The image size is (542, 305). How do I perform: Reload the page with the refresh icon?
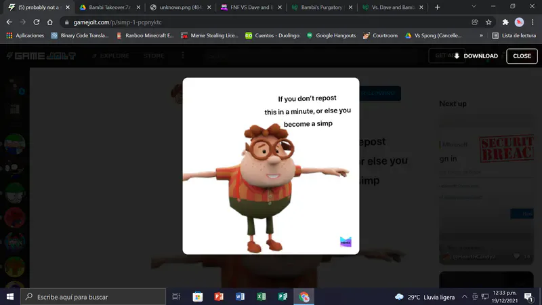click(x=37, y=22)
